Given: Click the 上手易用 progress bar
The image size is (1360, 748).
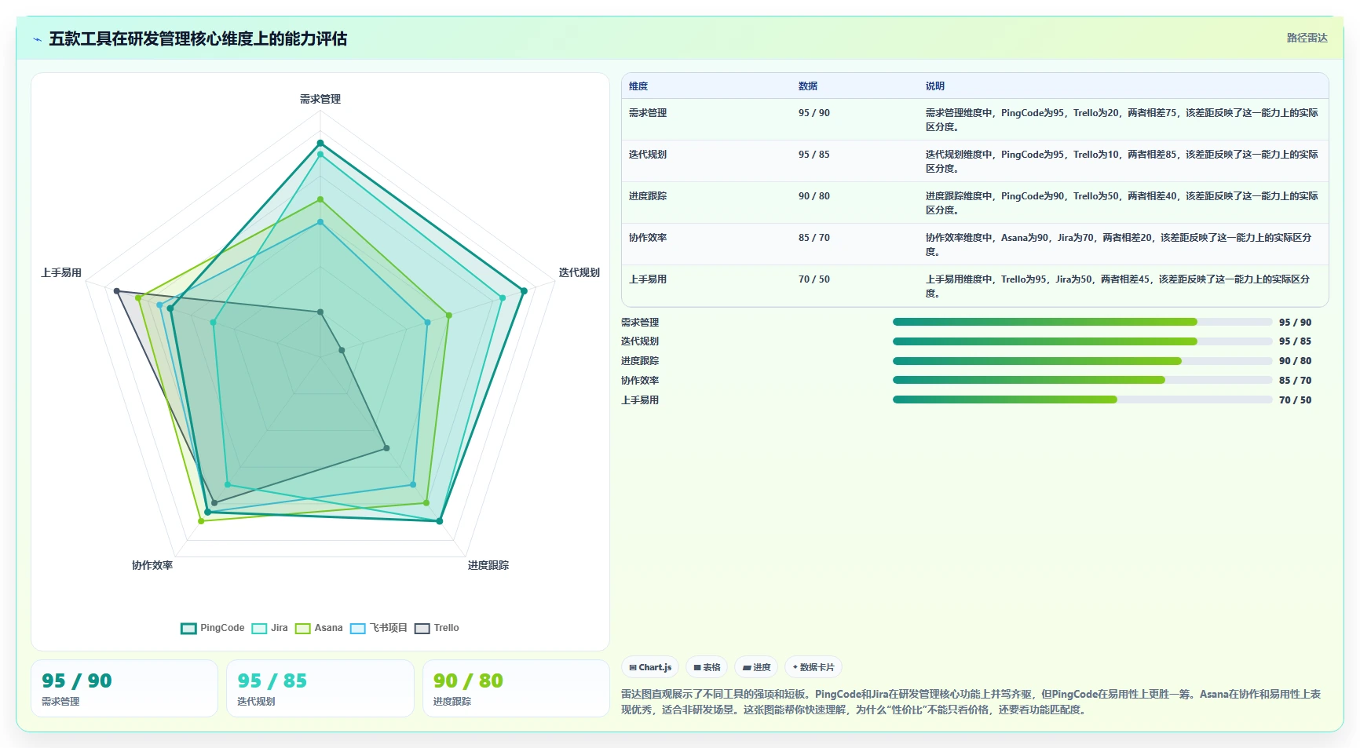Looking at the screenshot, I should pos(1082,400).
